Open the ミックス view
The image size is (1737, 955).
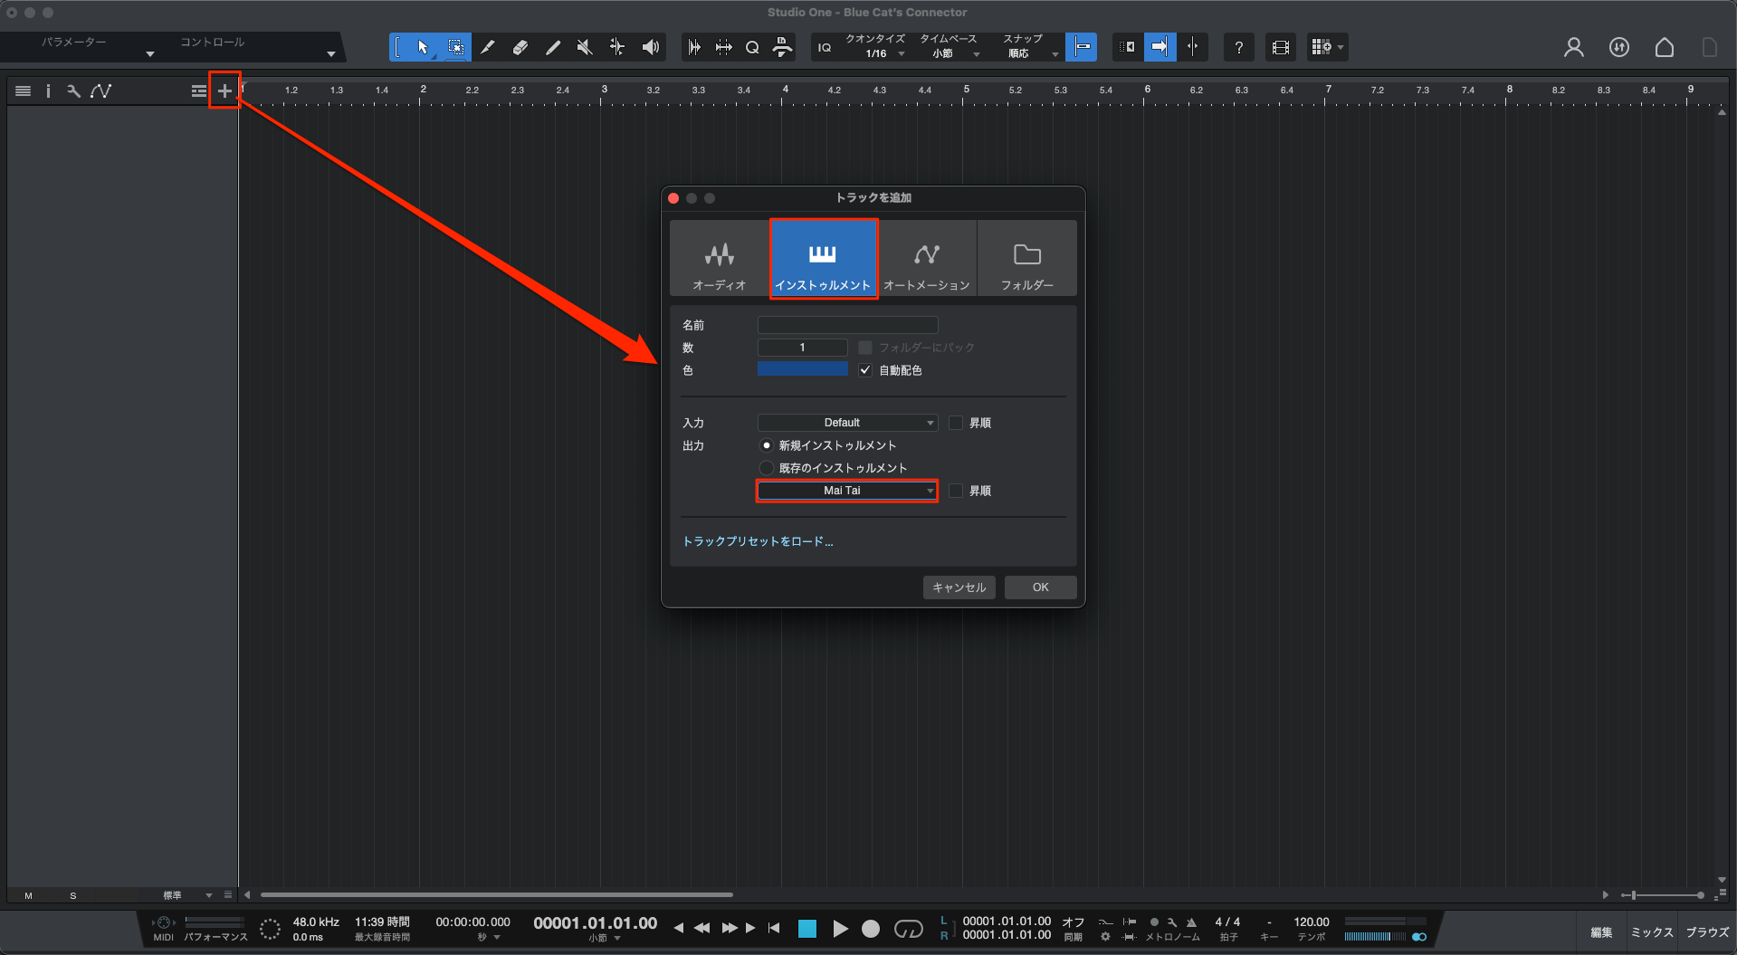(x=1652, y=932)
